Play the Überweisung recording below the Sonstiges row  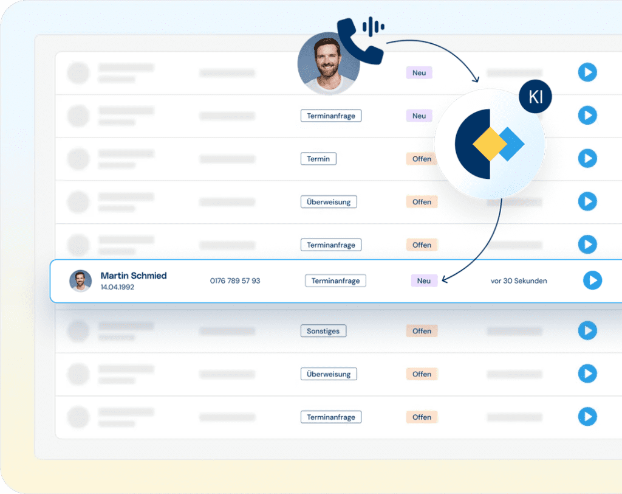[587, 374]
